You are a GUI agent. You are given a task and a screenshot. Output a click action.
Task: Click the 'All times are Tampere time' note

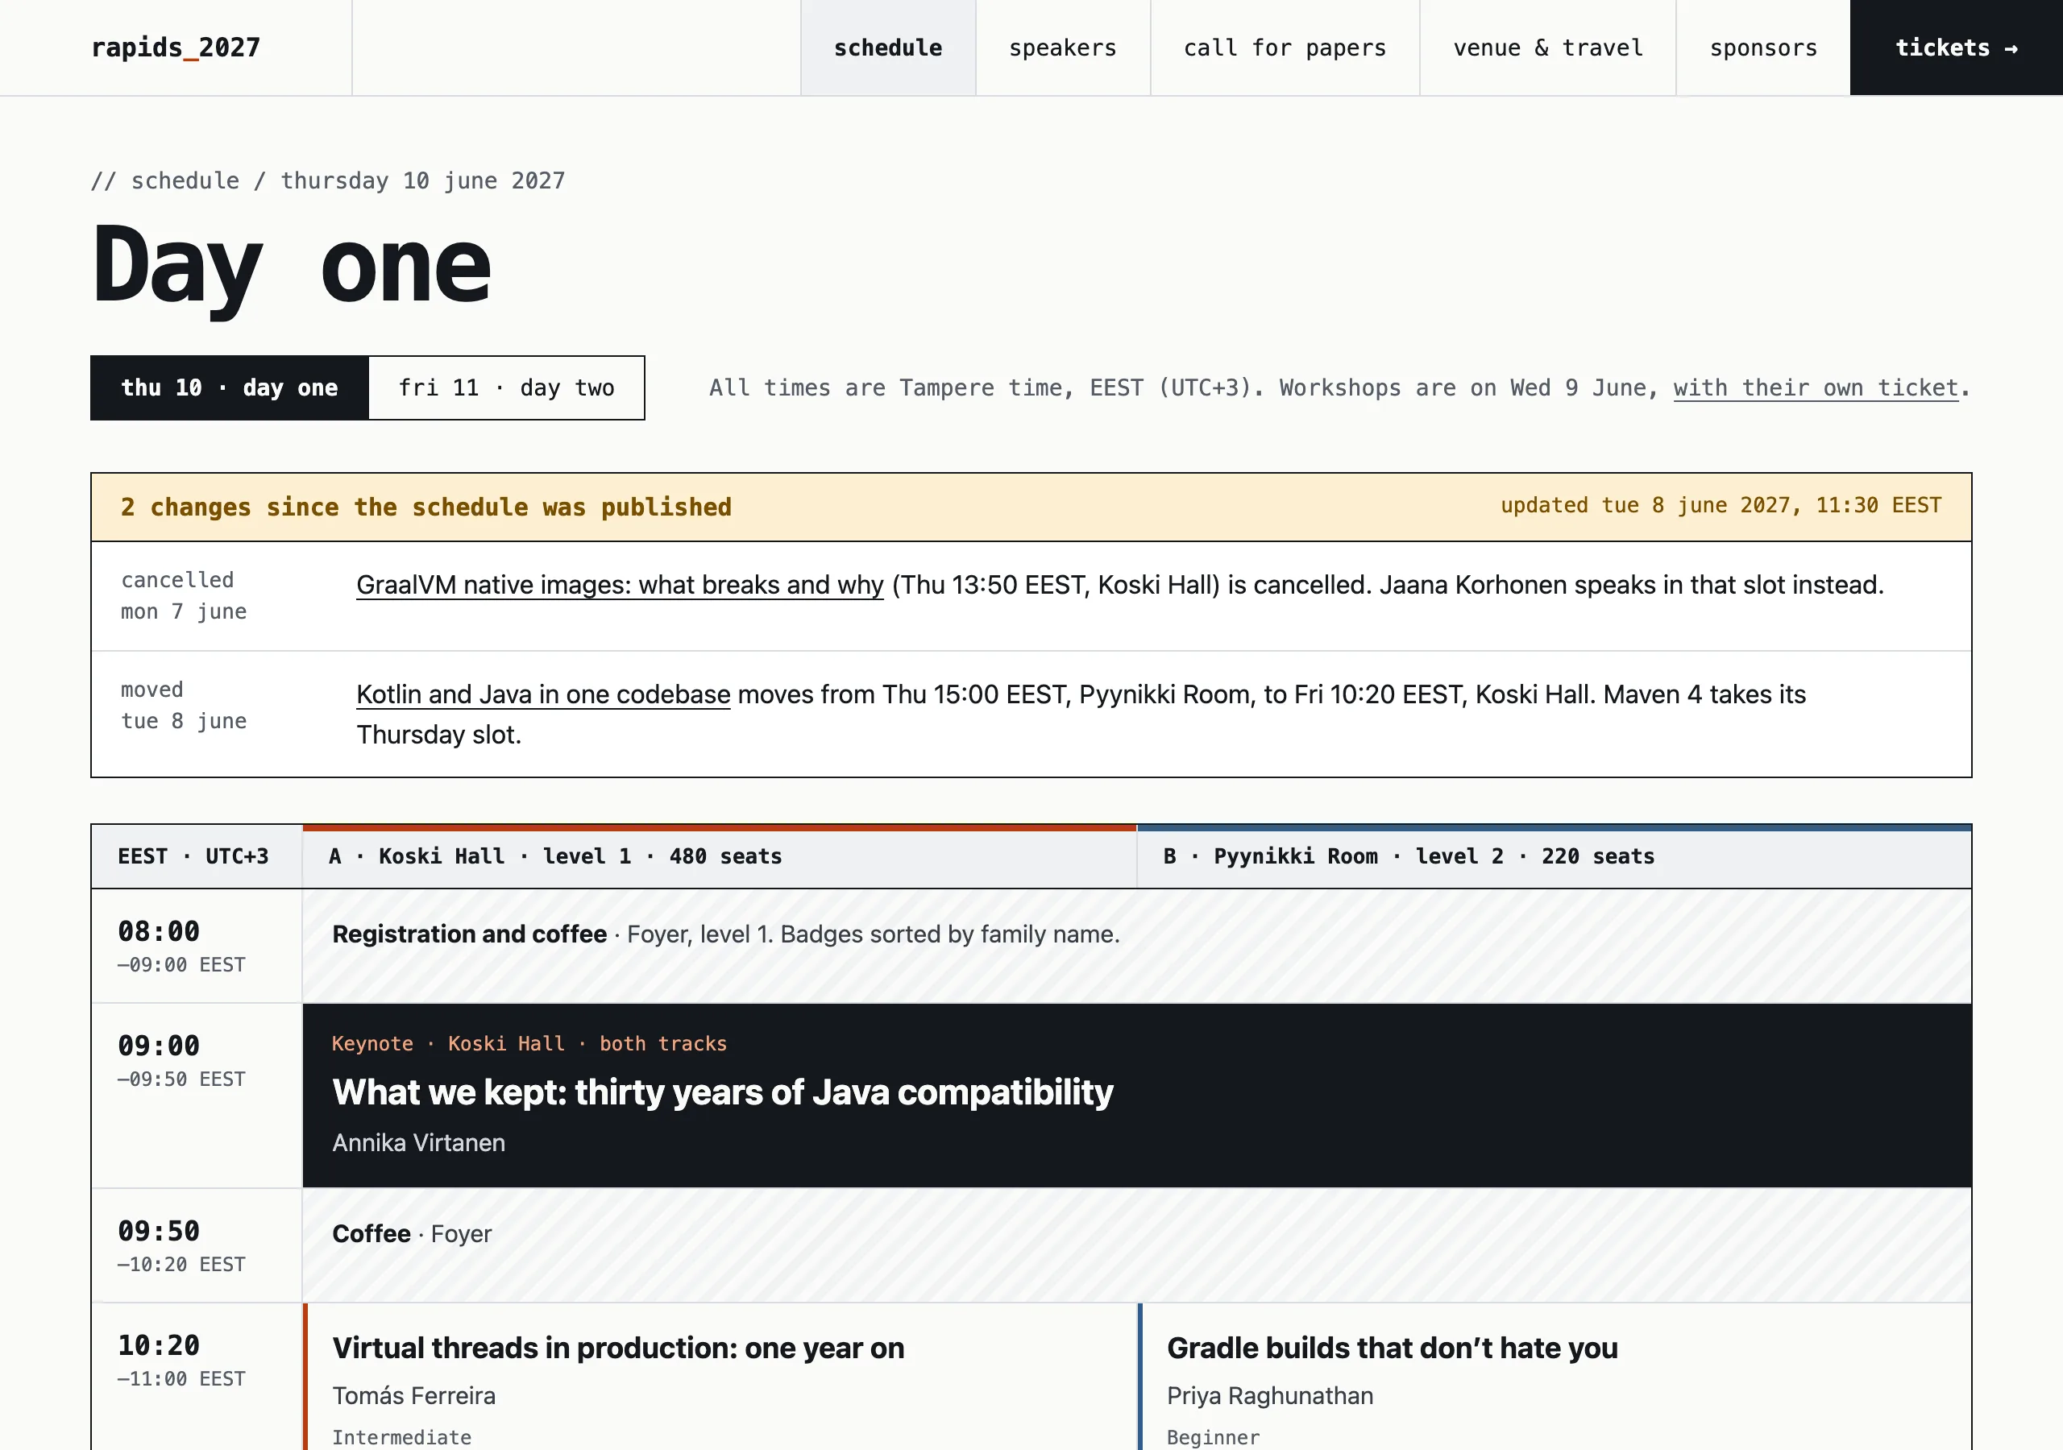coord(1339,388)
